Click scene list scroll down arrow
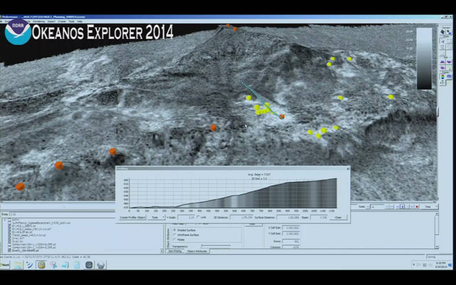This screenshot has height=285, width=456. tap(162, 251)
